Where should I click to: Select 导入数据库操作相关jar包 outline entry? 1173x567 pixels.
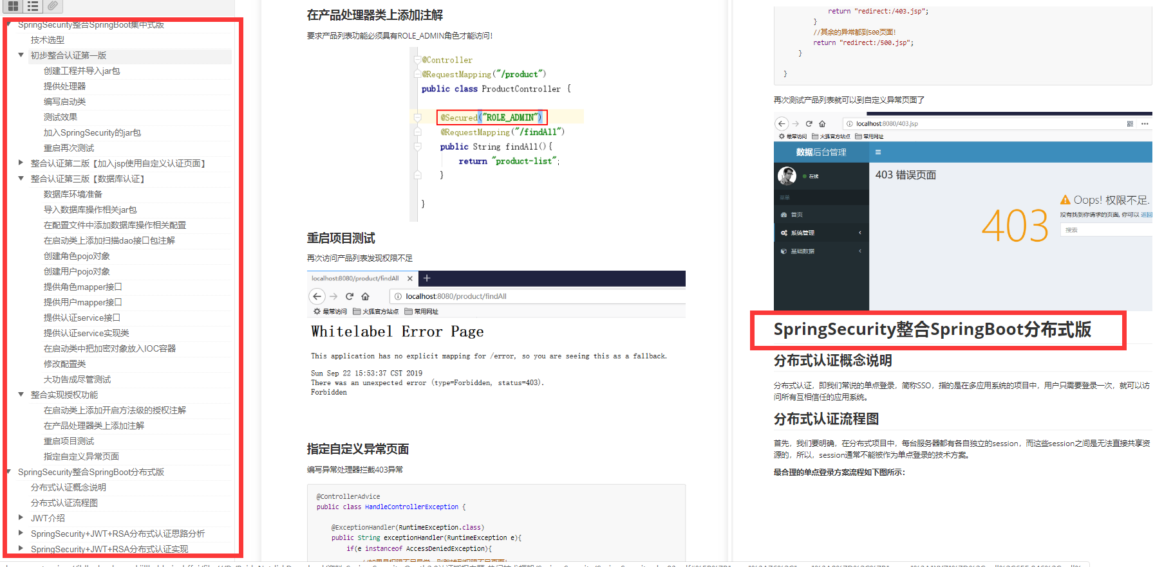coord(90,210)
